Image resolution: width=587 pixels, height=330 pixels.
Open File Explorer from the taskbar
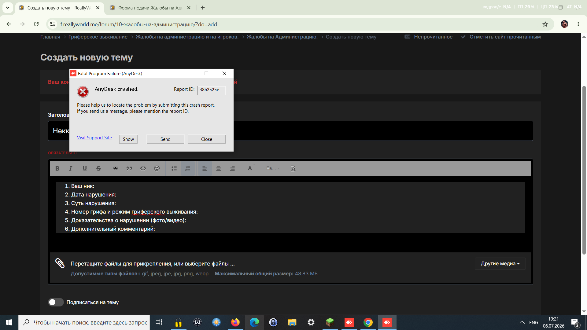click(x=292, y=322)
